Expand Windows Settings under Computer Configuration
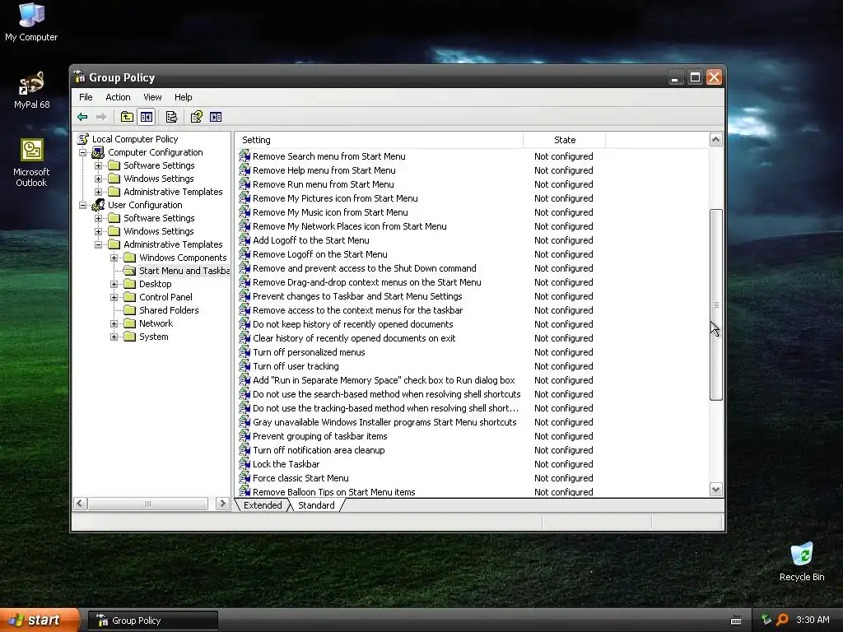This screenshot has width=843, height=632. (99, 179)
